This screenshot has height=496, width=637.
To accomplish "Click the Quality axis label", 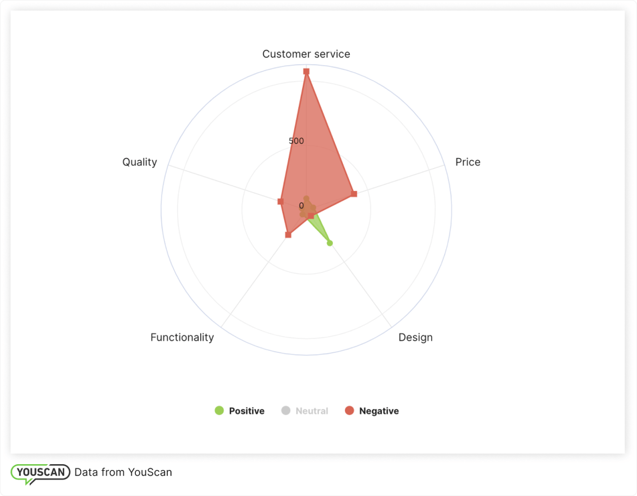I will (140, 162).
